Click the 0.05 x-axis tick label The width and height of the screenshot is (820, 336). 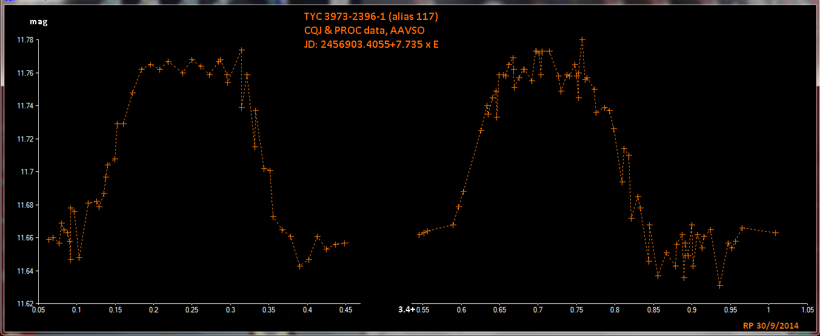click(x=38, y=310)
